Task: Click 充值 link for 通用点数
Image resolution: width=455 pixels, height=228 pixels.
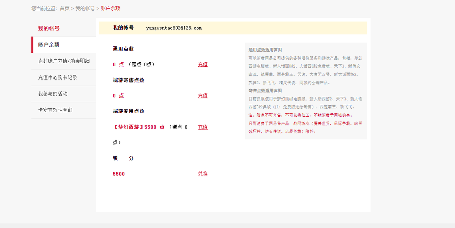Action: click(x=203, y=65)
